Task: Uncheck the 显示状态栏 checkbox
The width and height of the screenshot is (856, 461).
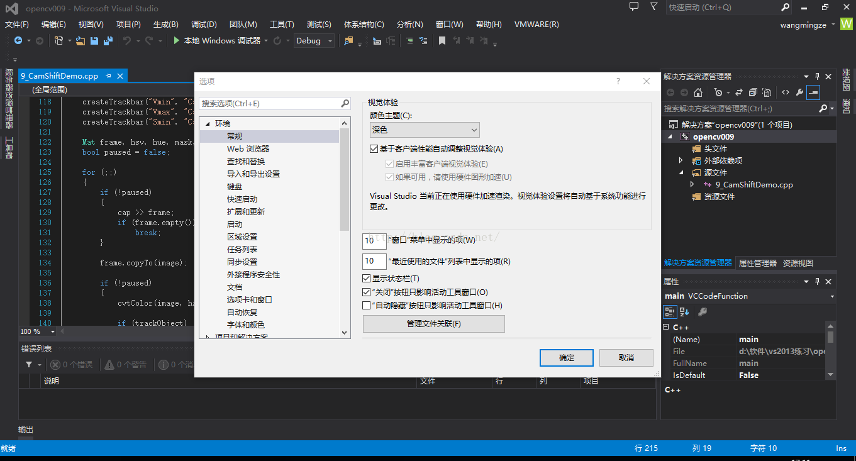Action: pyautogui.click(x=367, y=279)
